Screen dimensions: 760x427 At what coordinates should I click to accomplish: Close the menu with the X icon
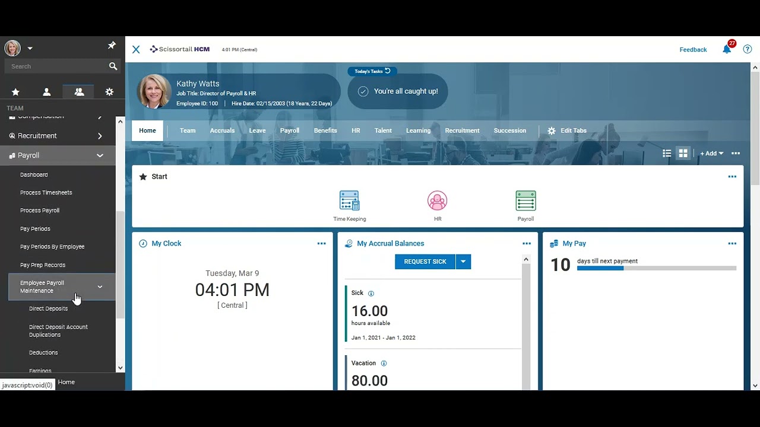136,49
